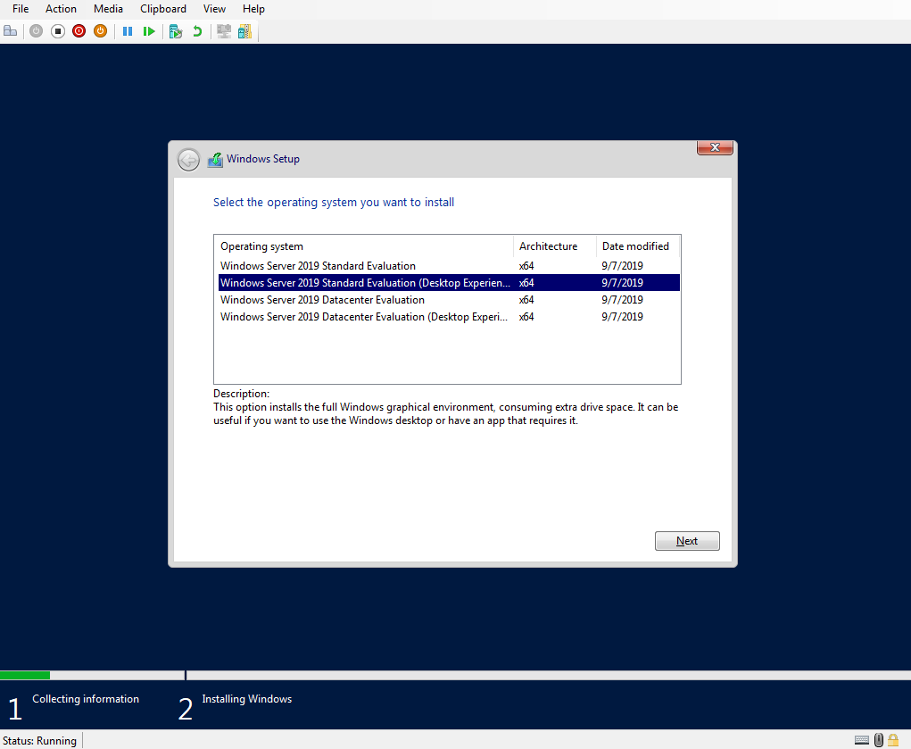This screenshot has height=749, width=911.
Task: Select Standard Evaluation (Desktop Experience) row
Action: 449,283
